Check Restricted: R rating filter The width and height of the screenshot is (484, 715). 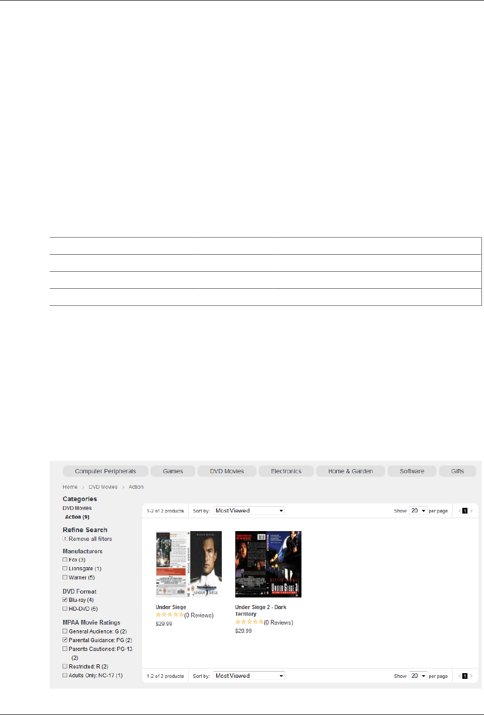[x=65, y=666]
